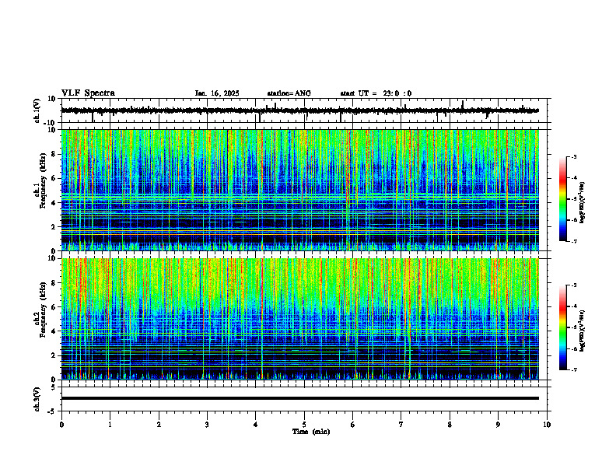Image resolution: width=616 pixels, height=476 pixels.
Task: Click the flat ch.3 trace line
Action: (299, 398)
